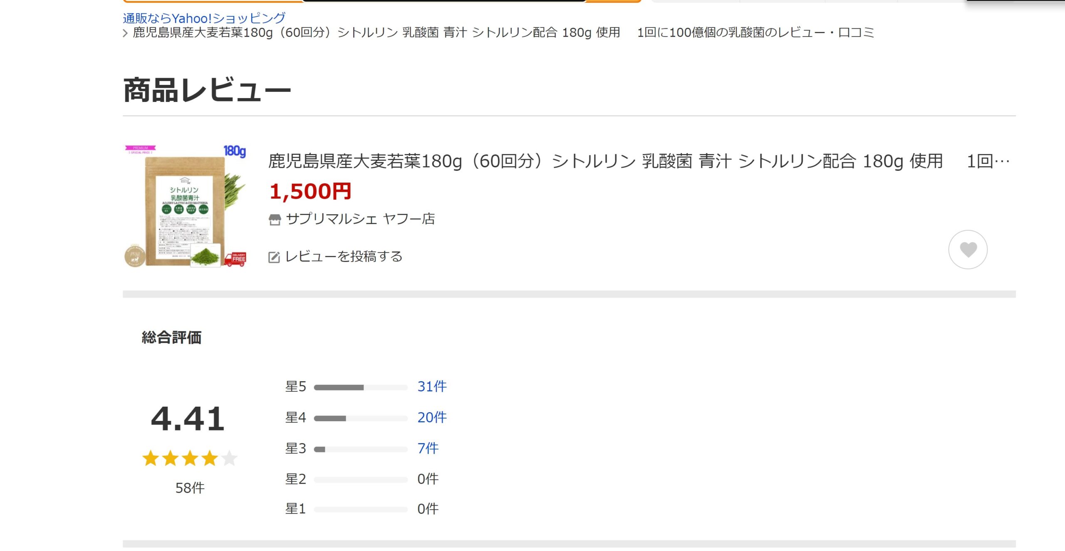Click the store icon beside サプリマルシェ
This screenshot has height=551, width=1065.
[x=275, y=220]
